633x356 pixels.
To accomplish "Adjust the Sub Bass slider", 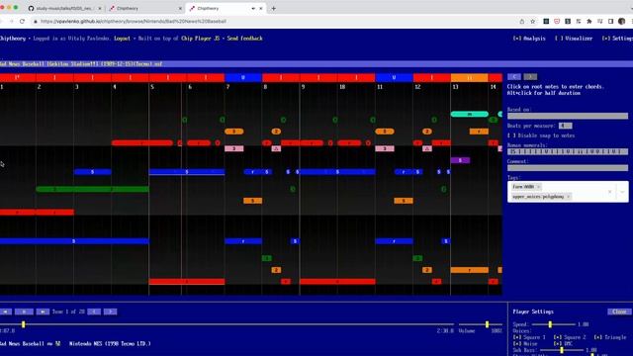I will click(x=562, y=350).
